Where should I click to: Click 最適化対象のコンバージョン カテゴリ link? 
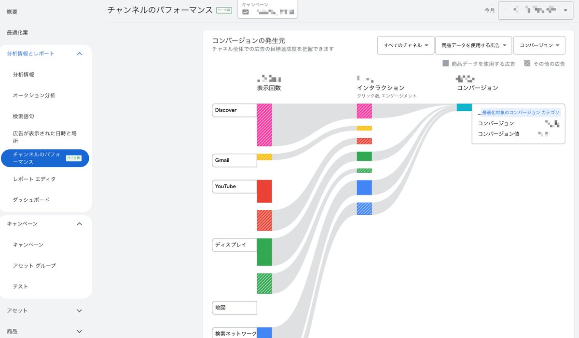521,112
